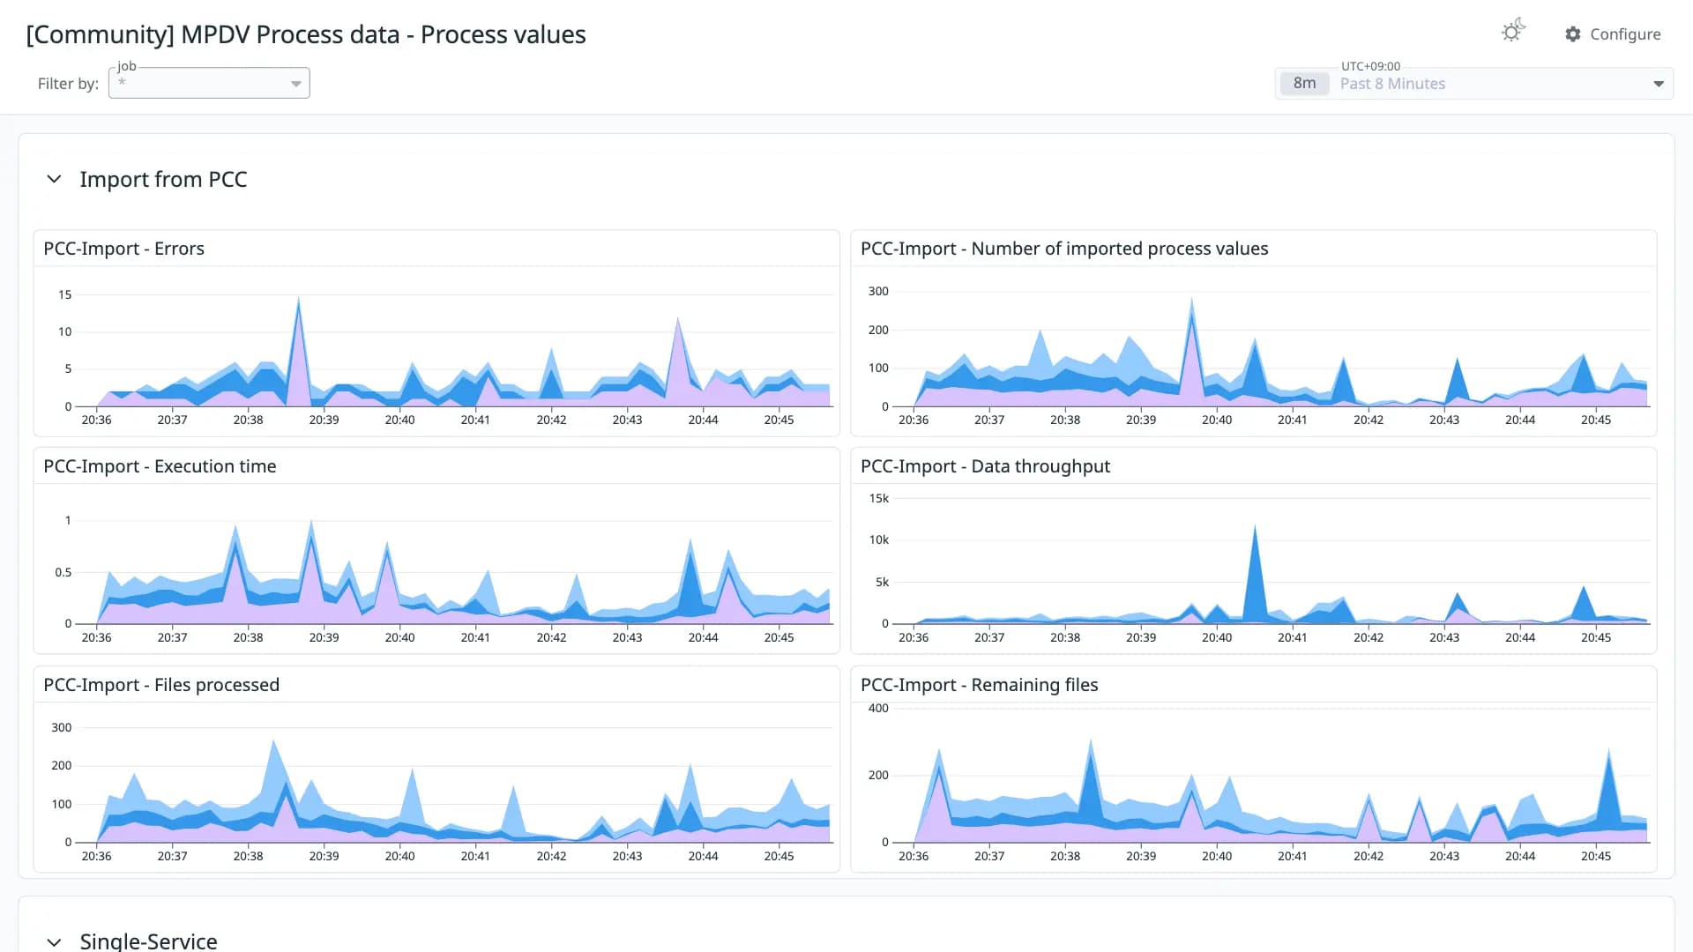
Task: Open the job filter dropdown
Action: click(x=209, y=83)
